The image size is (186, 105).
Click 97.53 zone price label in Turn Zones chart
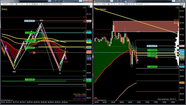(176, 20)
